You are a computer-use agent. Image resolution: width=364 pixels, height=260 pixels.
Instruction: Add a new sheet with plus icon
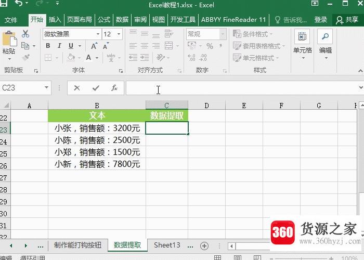204,246
